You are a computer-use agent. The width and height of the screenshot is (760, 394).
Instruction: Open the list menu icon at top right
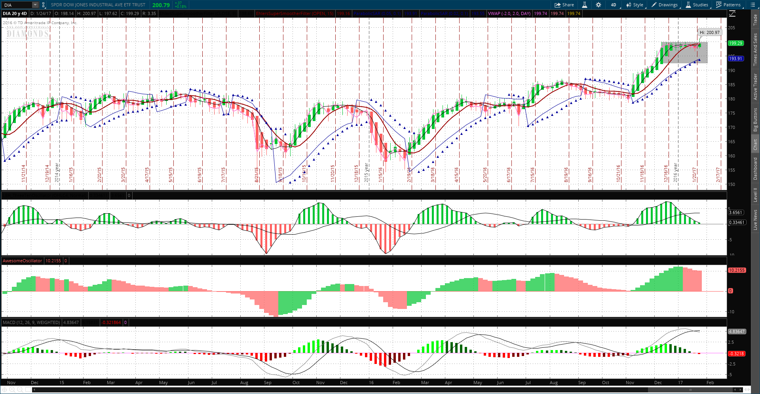point(753,5)
